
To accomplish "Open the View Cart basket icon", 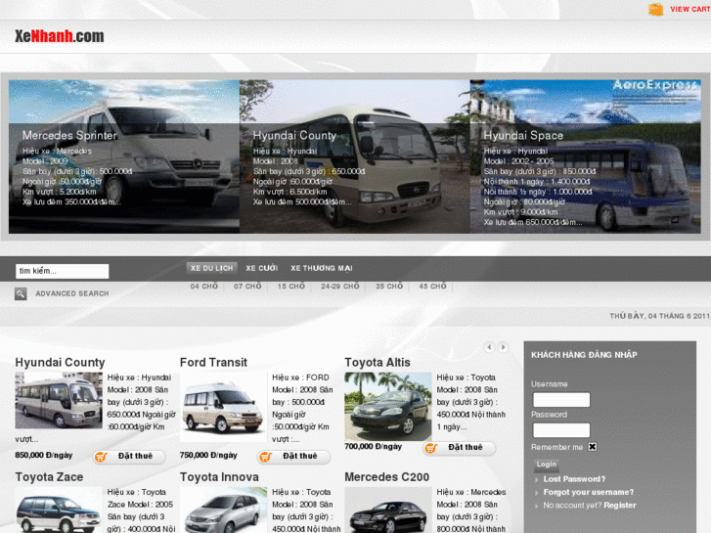I will 655,9.
